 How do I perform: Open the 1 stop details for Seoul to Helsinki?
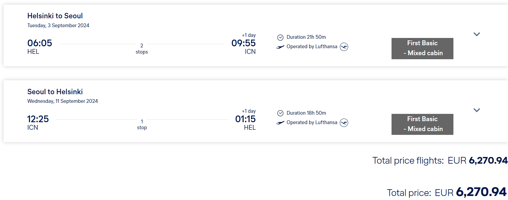coord(142,125)
